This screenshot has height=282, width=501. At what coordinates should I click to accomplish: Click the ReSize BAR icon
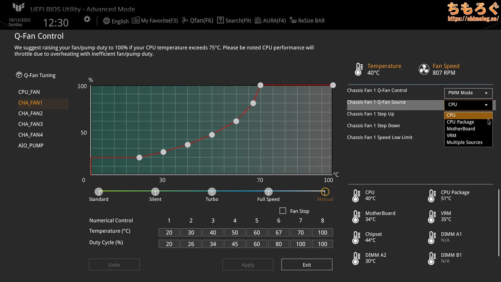tap(293, 20)
